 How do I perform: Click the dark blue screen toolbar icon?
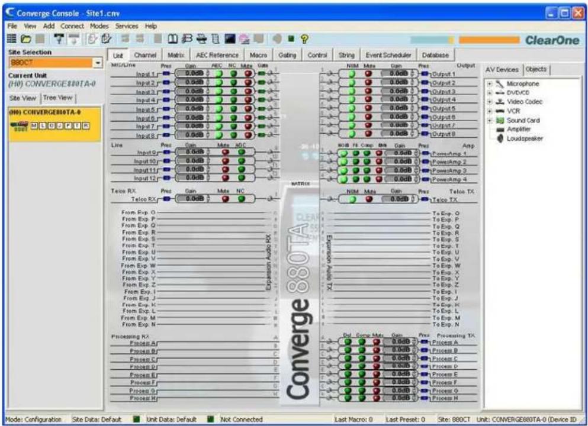click(x=230, y=38)
